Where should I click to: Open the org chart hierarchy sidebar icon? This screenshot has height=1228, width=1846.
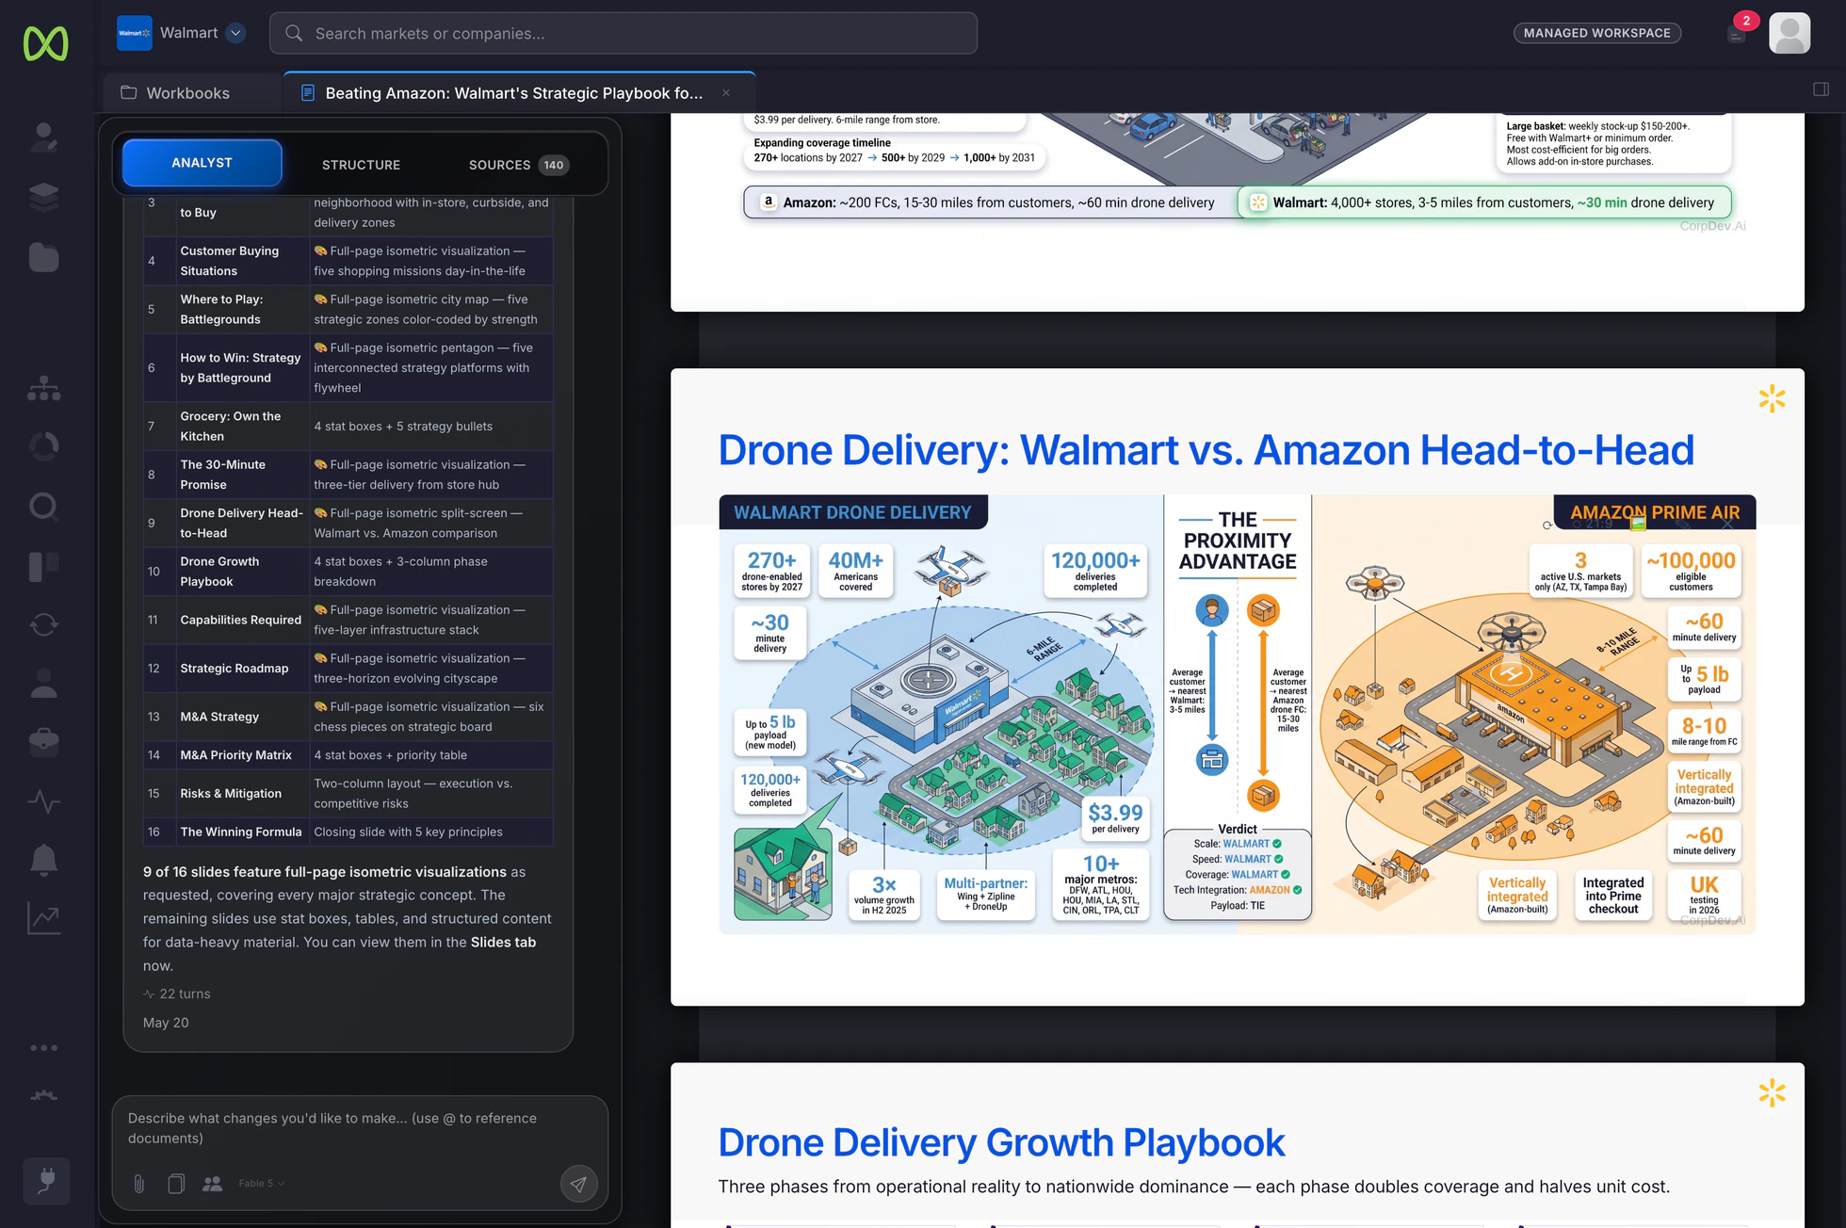point(43,388)
